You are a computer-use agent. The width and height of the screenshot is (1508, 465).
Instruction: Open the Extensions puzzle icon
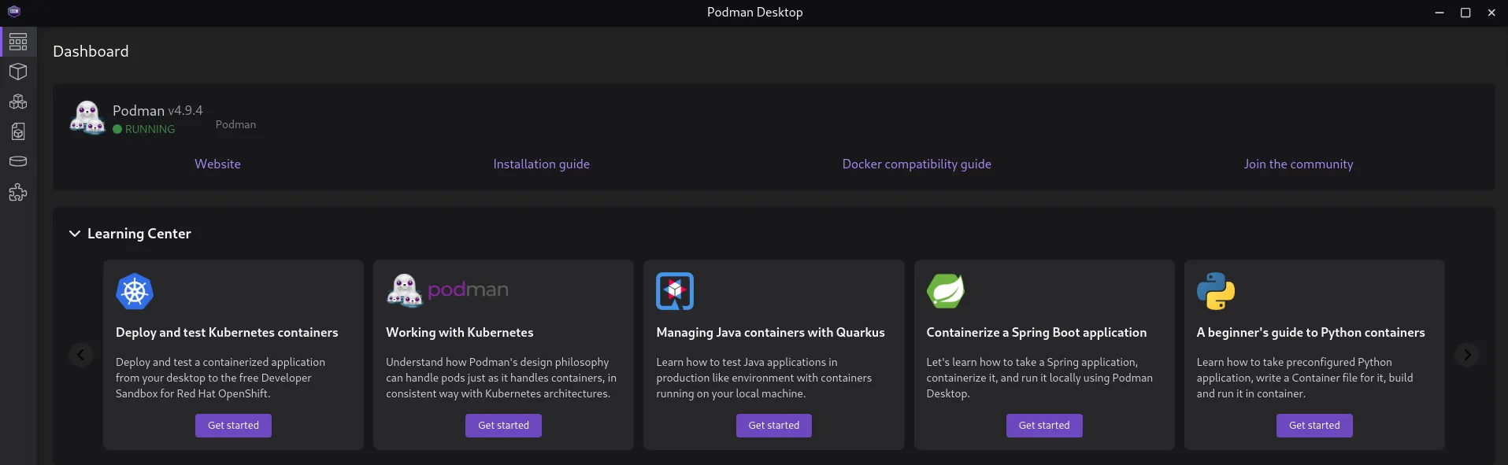click(18, 193)
